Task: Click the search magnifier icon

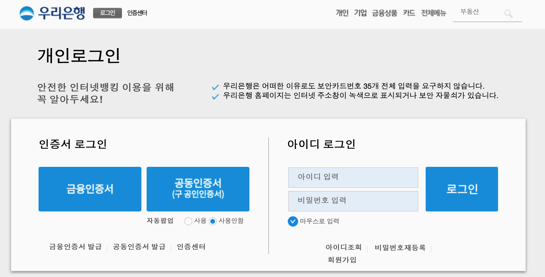Action: coord(508,13)
